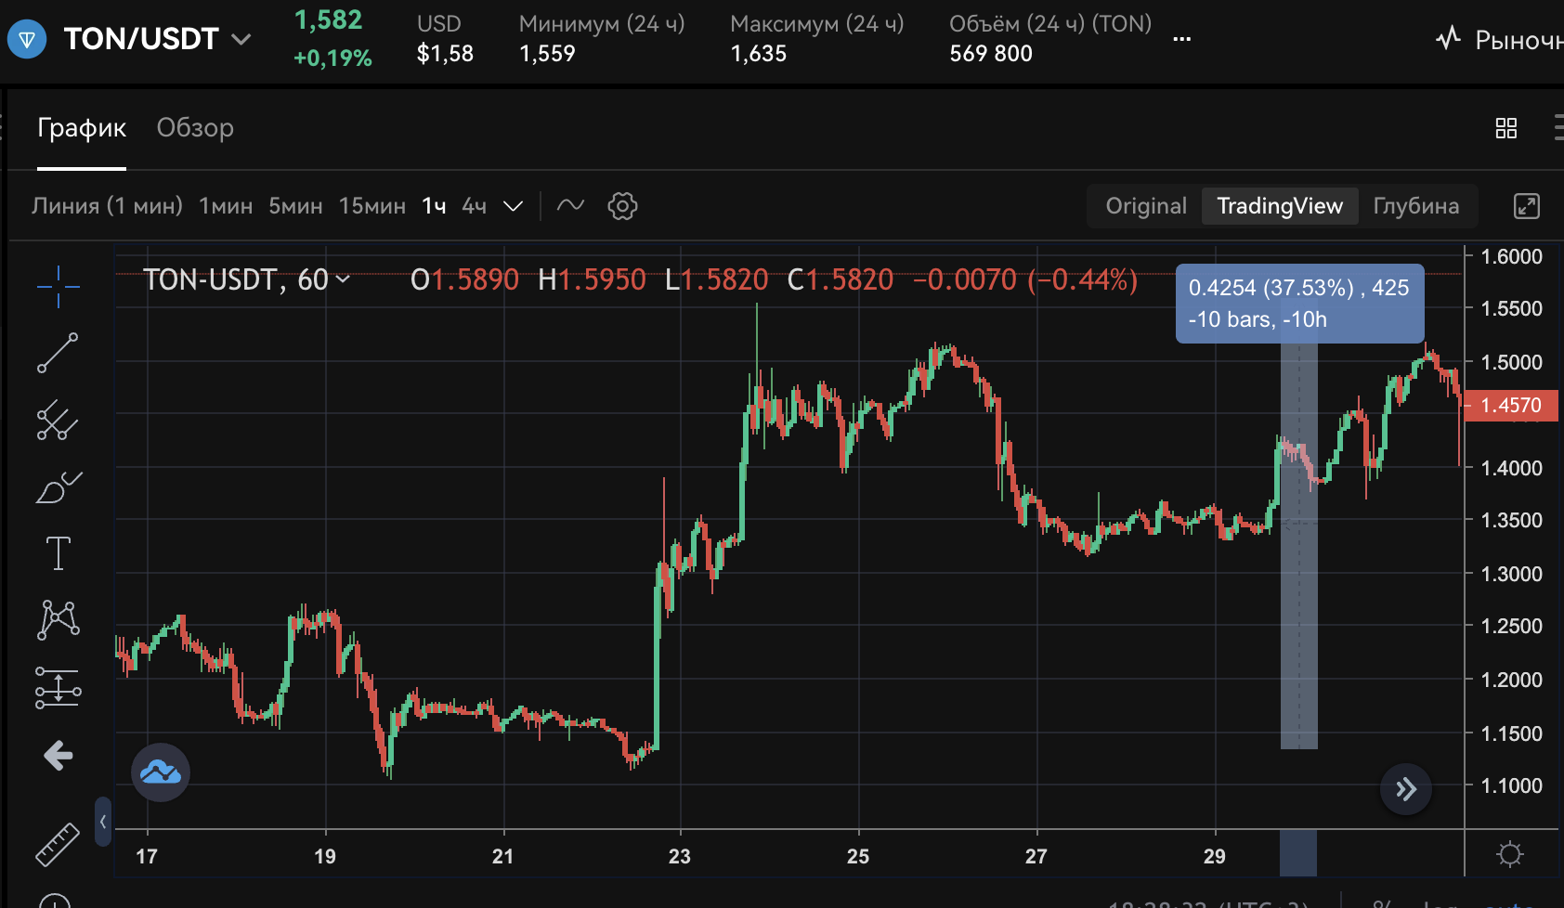Click the USD price $1,58

pyautogui.click(x=445, y=54)
